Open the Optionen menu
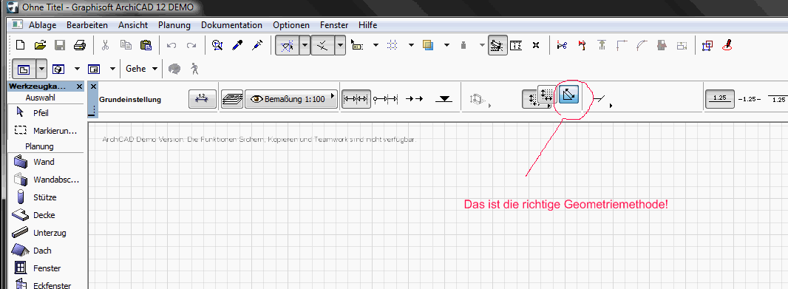The width and height of the screenshot is (788, 289). click(291, 24)
